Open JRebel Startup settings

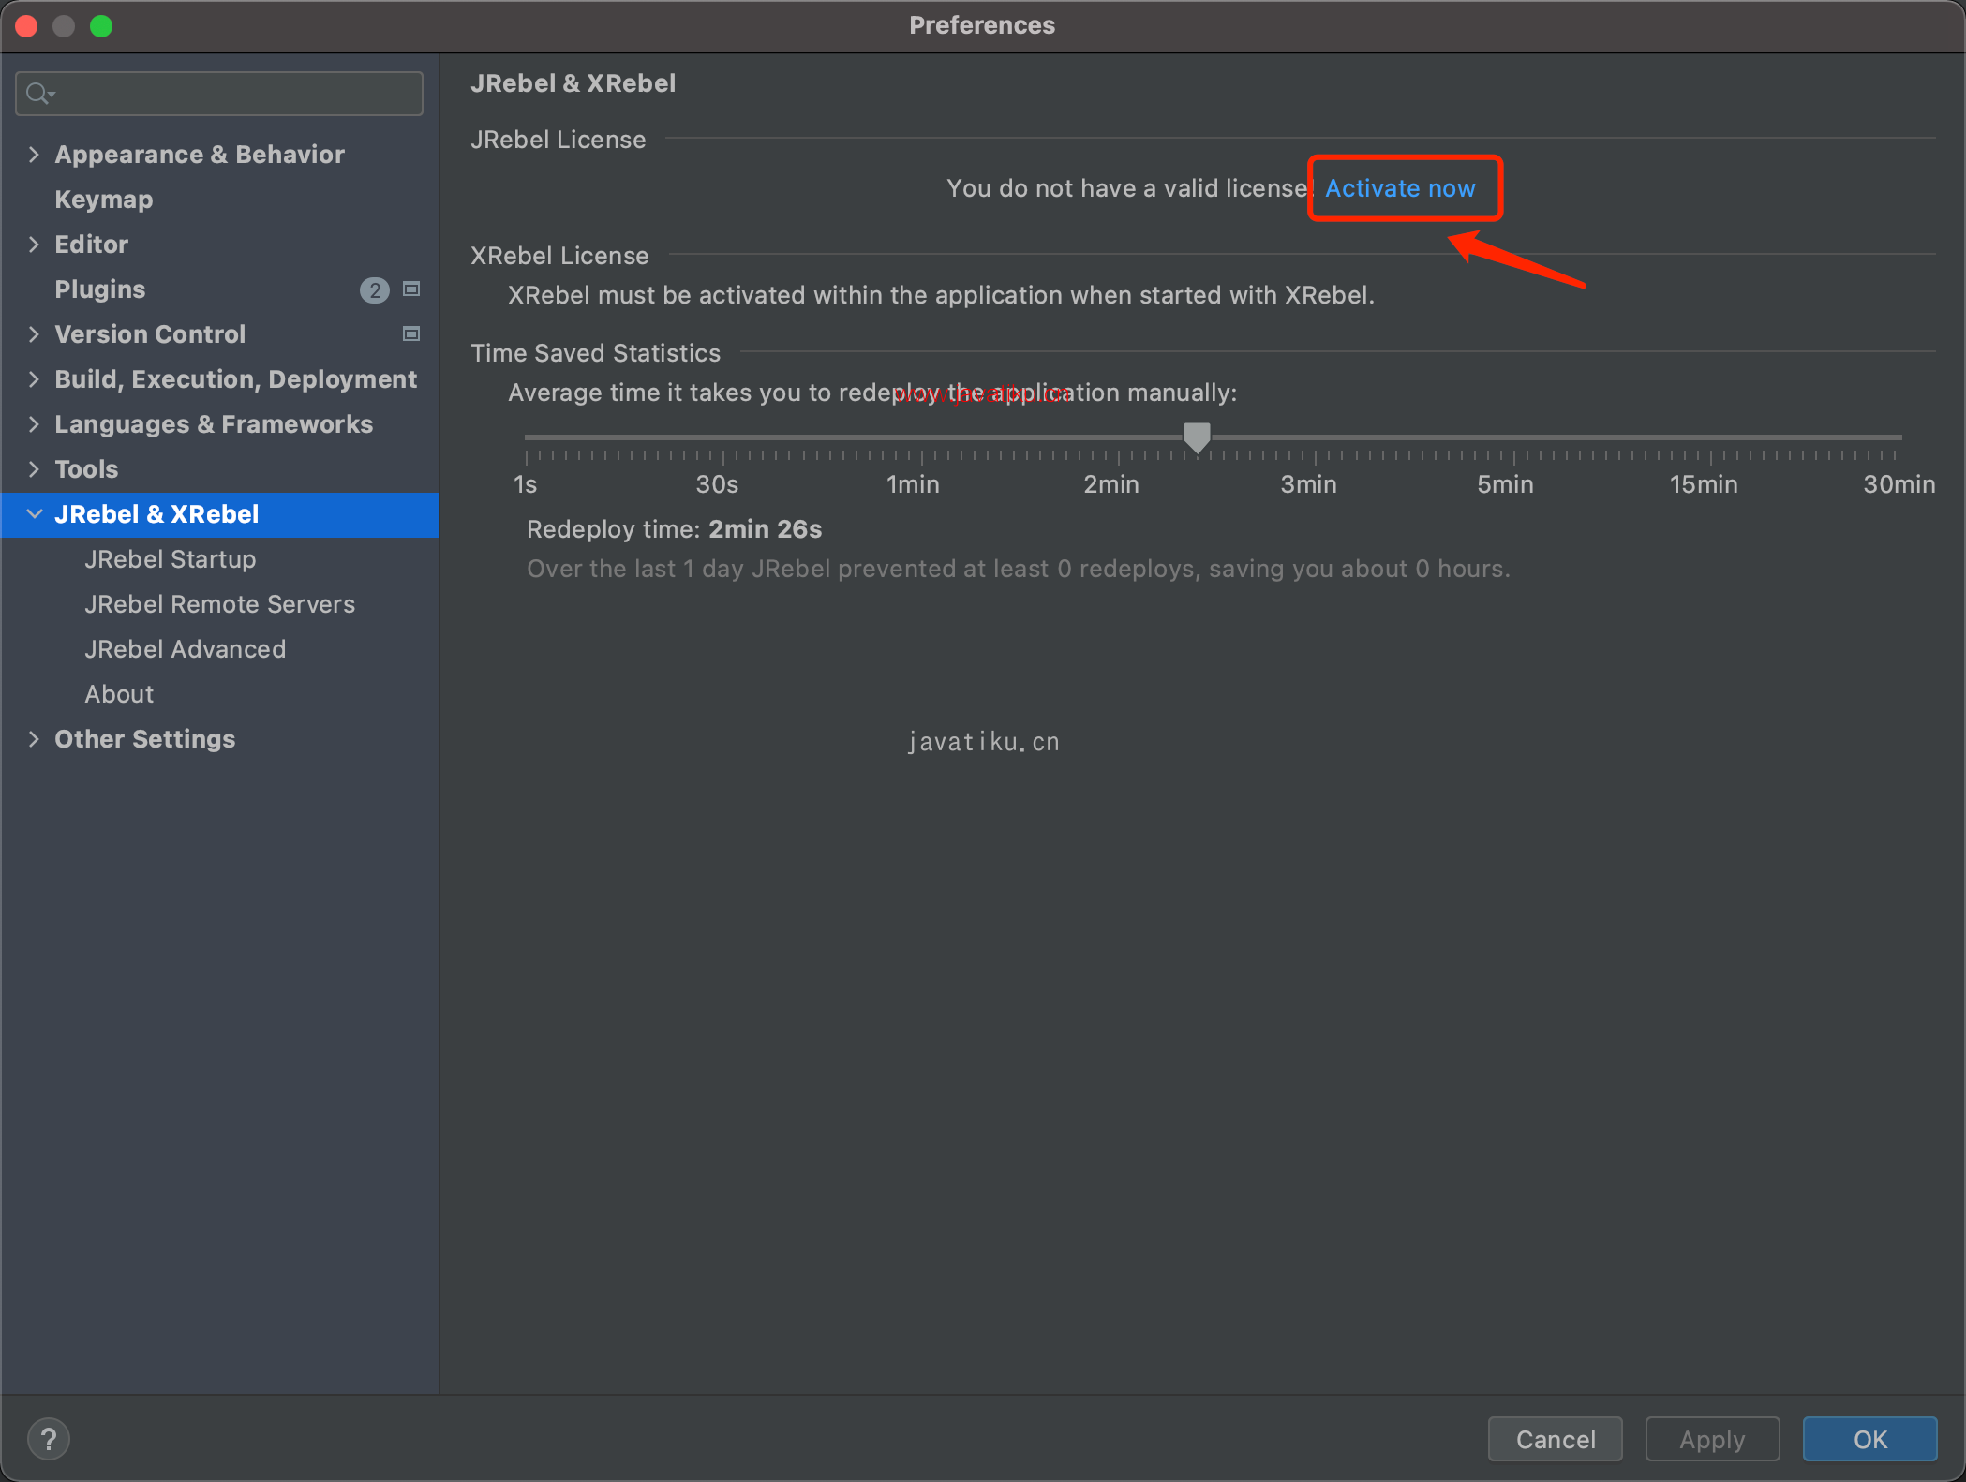[171, 559]
